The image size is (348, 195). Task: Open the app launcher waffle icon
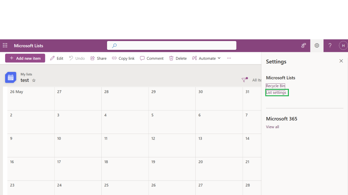[5, 45]
